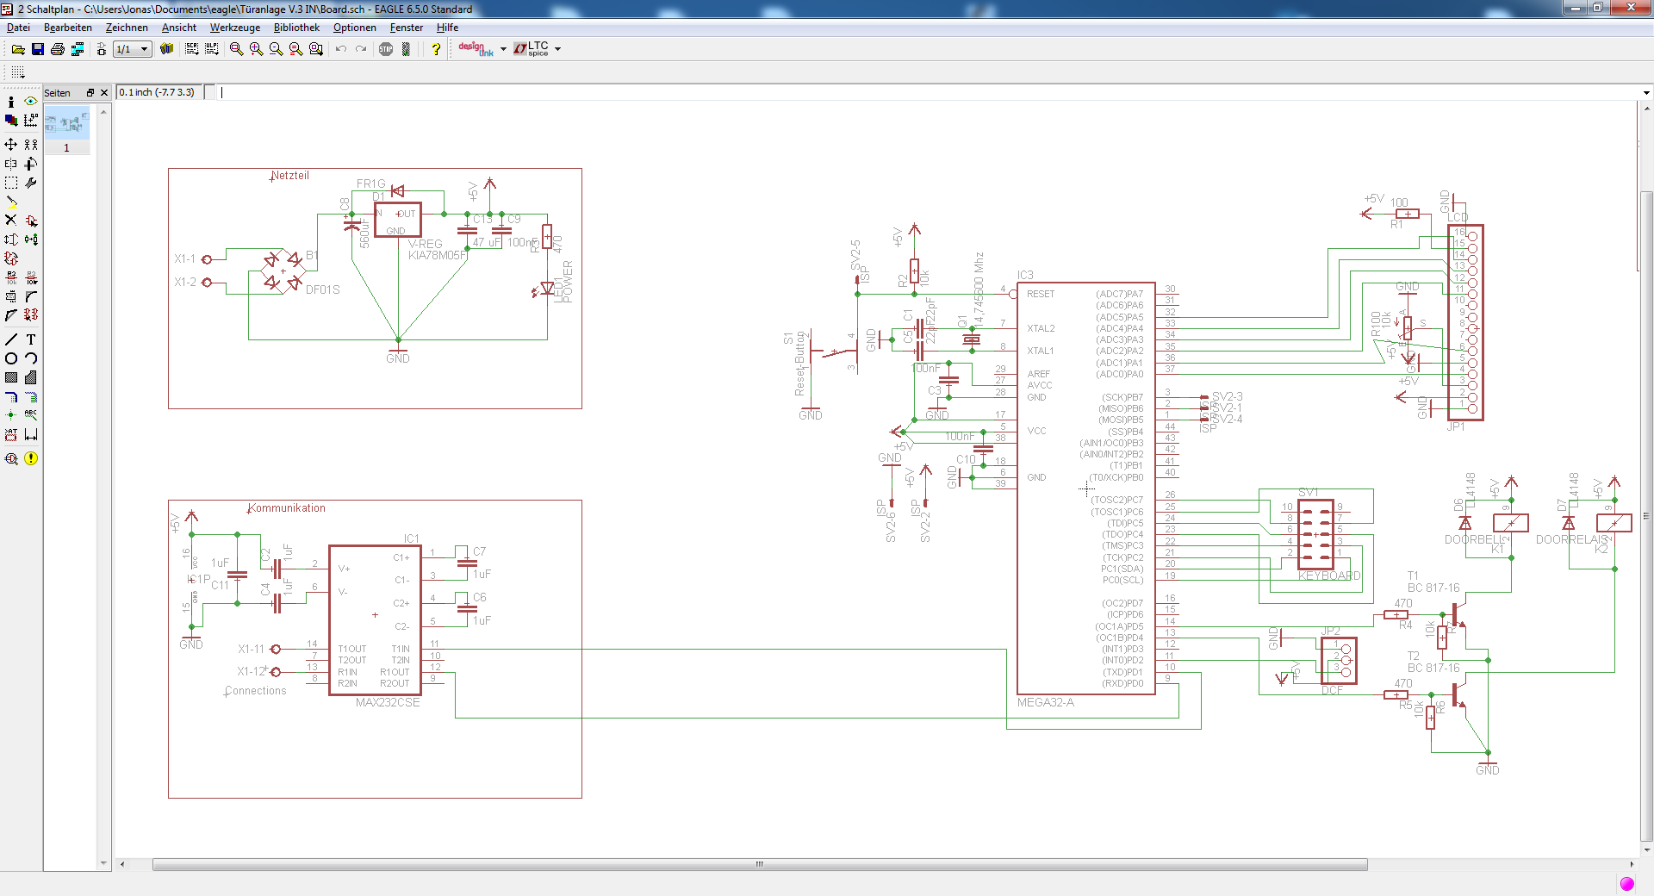1654x896 pixels.
Task: Run the ERC check (yellow exclamation icon)
Action: pos(31,458)
